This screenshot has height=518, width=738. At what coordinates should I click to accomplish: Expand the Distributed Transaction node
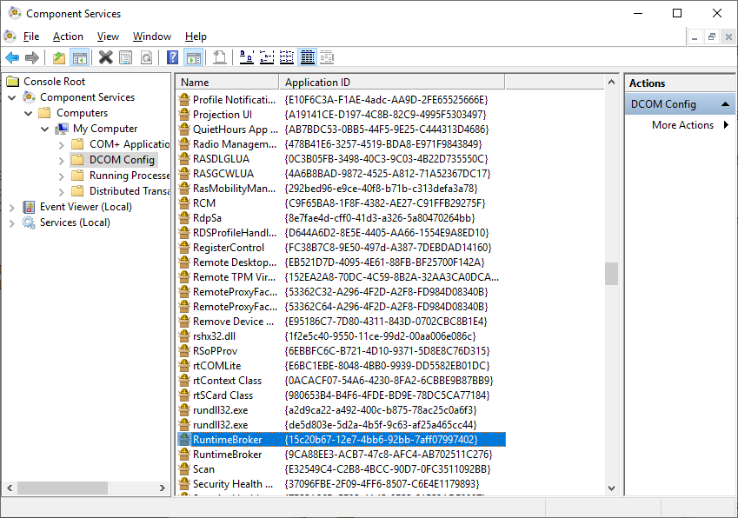coord(61,192)
